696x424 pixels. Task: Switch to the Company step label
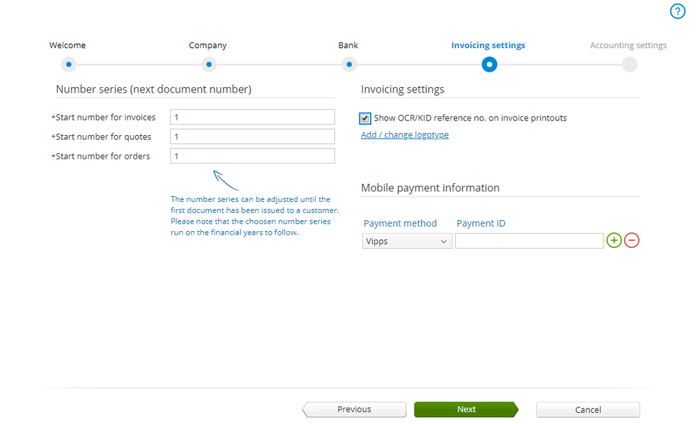(x=208, y=45)
